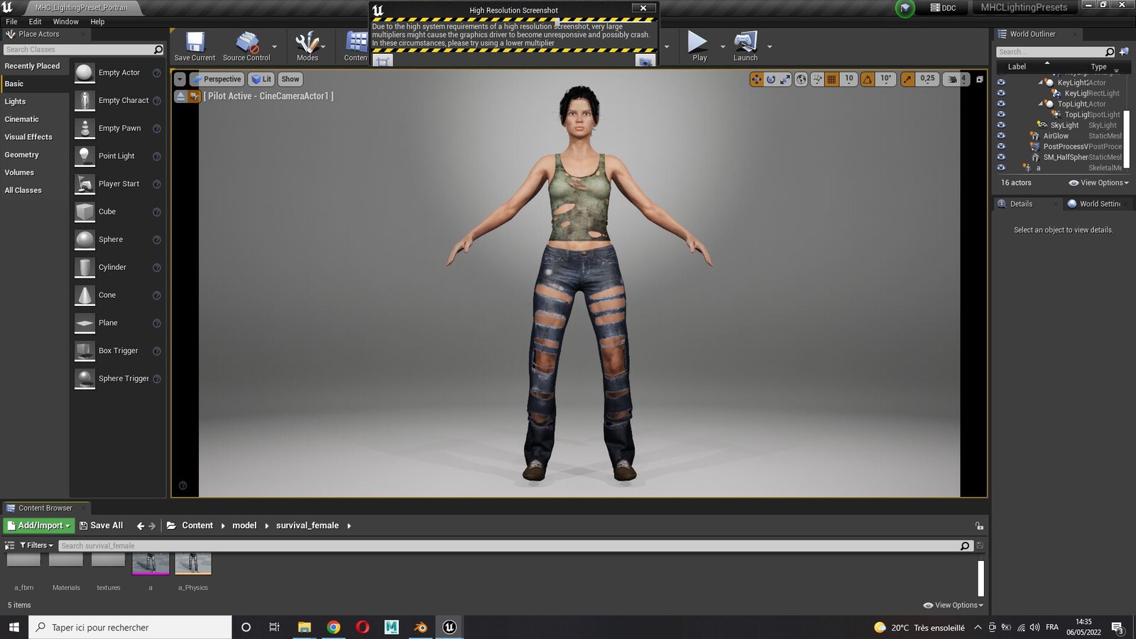This screenshot has height=639, width=1136.
Task: Launch the project using the Launch icon
Action: (745, 47)
